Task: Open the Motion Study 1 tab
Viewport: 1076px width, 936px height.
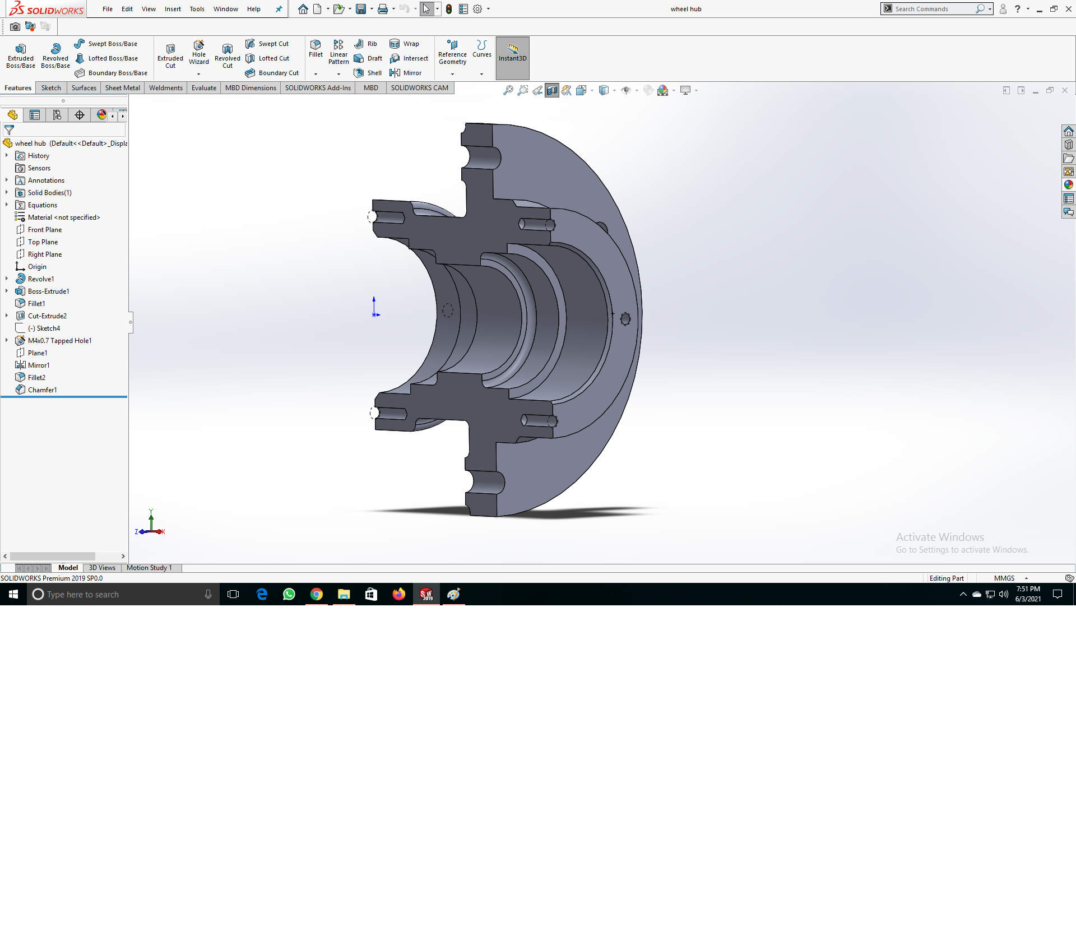Action: click(149, 568)
